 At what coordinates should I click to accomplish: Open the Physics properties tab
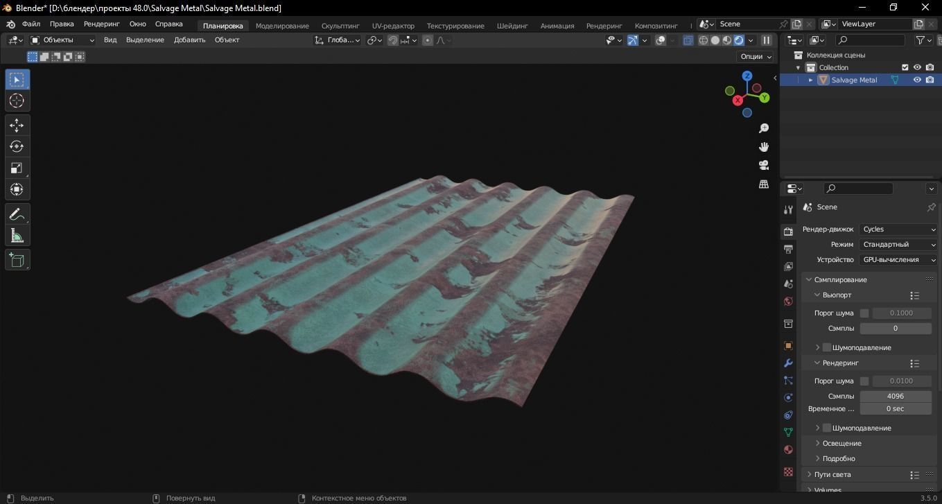(788, 397)
